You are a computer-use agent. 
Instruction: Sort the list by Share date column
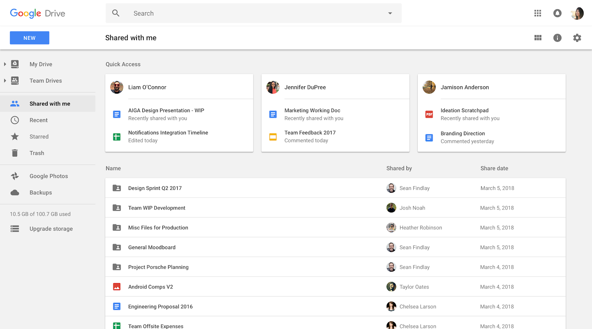(494, 168)
